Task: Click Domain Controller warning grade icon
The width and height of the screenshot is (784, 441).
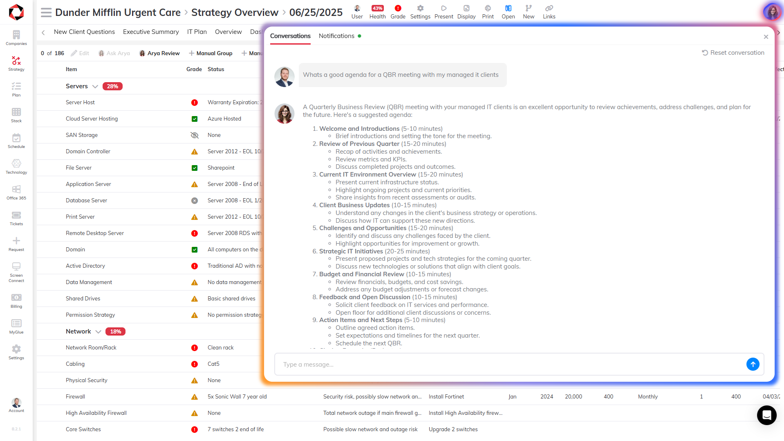Action: click(195, 152)
